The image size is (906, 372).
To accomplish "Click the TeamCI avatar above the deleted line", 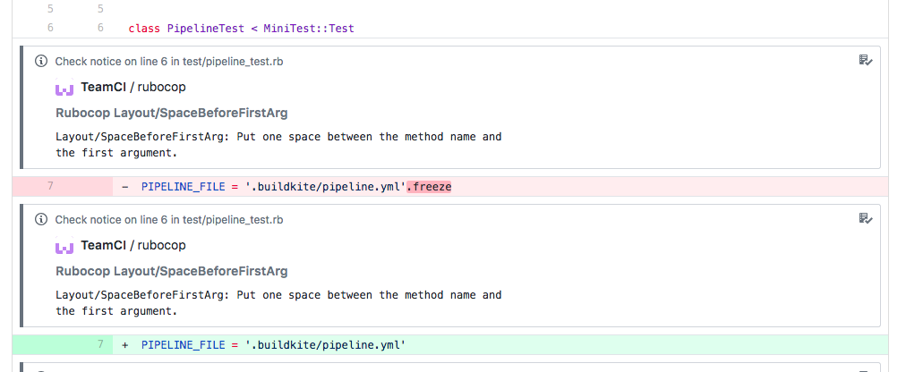I will click(x=64, y=89).
